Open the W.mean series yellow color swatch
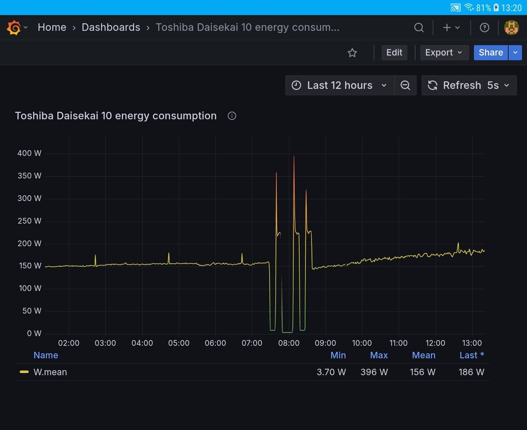Image resolution: width=527 pixels, height=430 pixels. 24,372
